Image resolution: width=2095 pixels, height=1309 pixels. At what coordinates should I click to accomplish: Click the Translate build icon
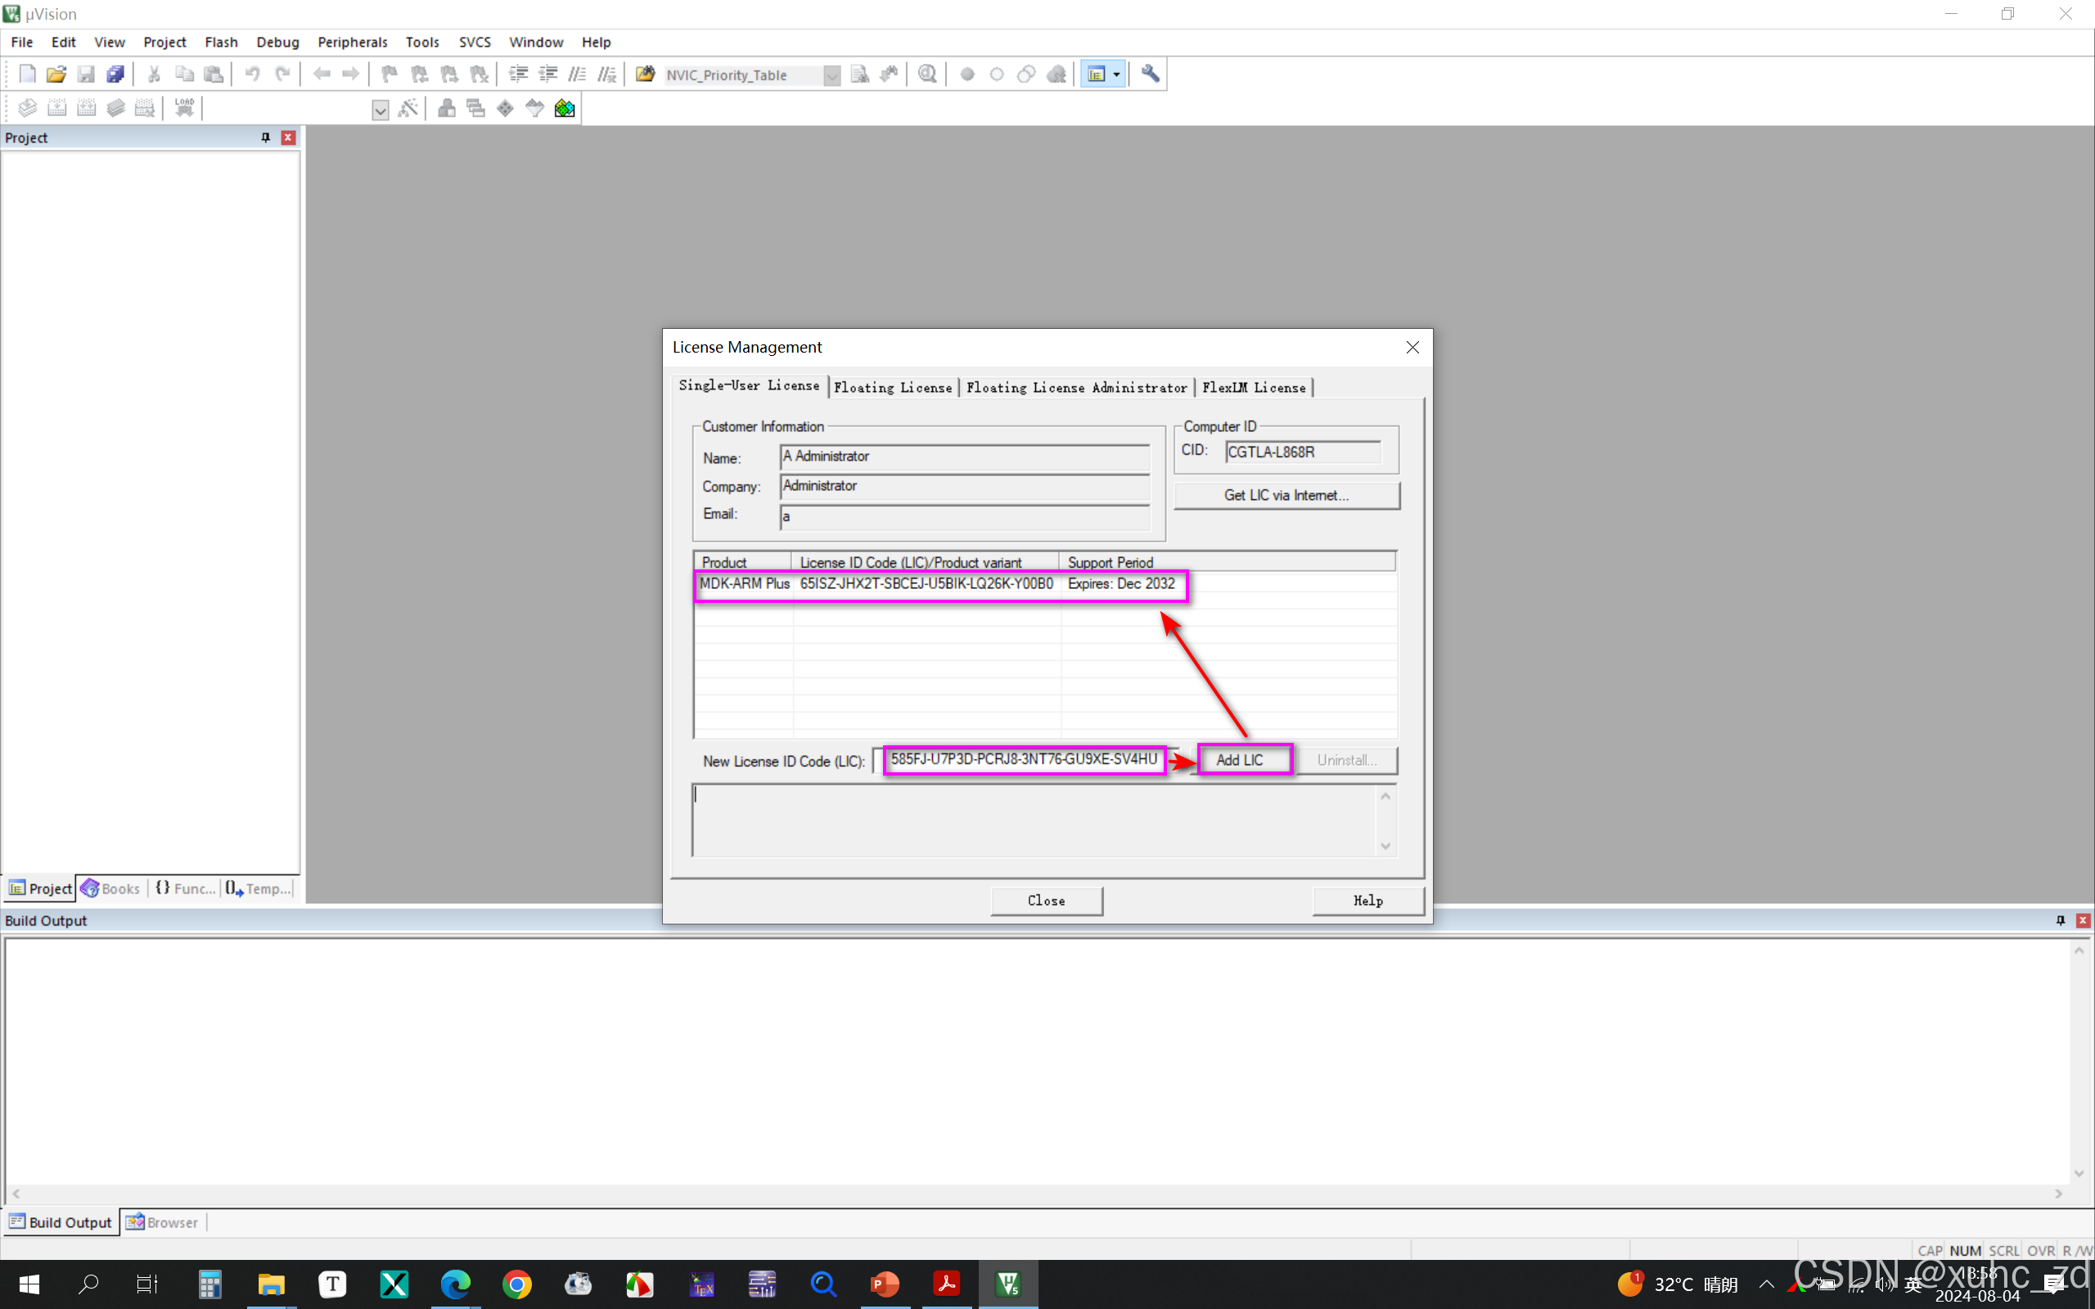(x=27, y=108)
